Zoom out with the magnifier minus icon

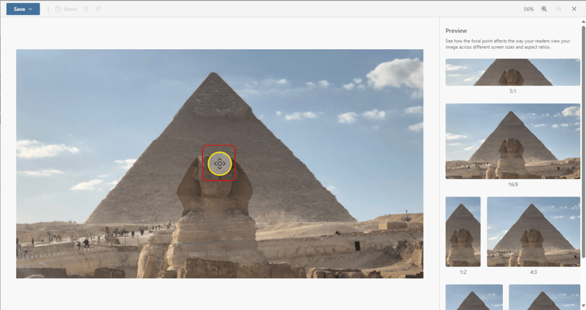tap(559, 9)
